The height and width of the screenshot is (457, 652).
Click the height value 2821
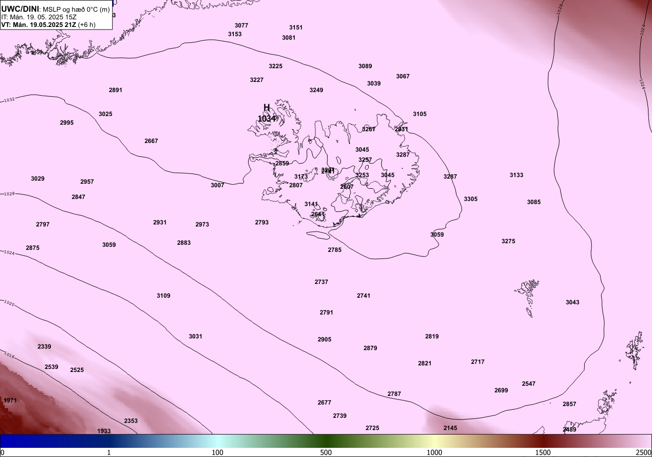click(425, 363)
